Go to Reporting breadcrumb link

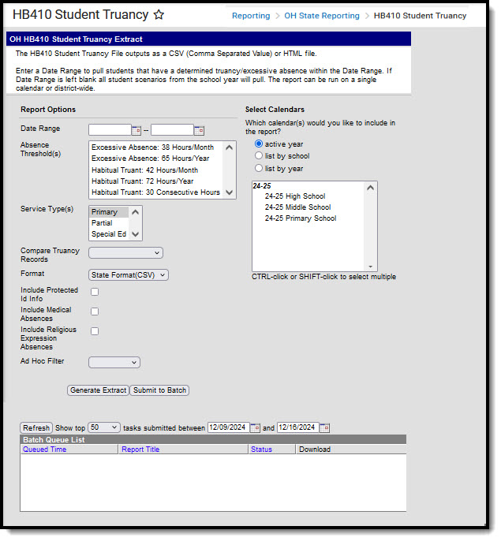pos(252,16)
